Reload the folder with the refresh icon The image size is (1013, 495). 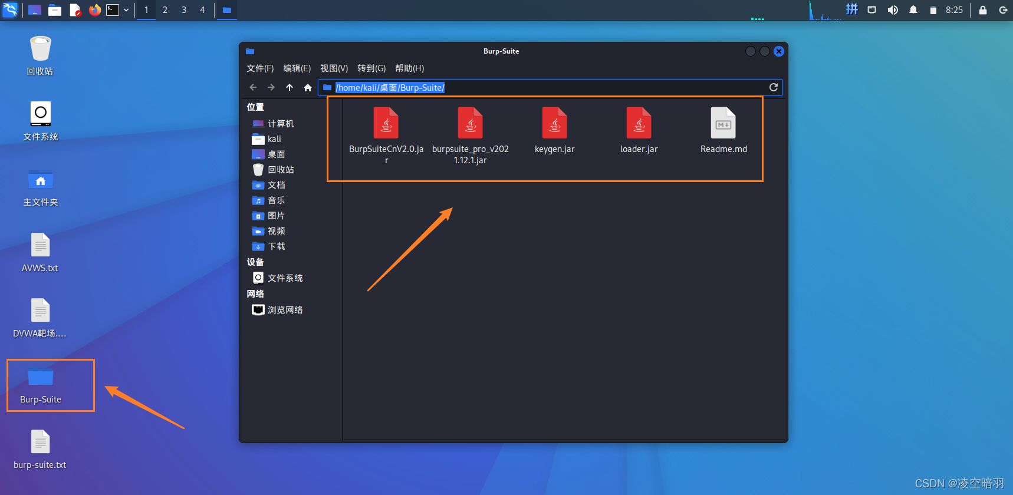(x=774, y=87)
